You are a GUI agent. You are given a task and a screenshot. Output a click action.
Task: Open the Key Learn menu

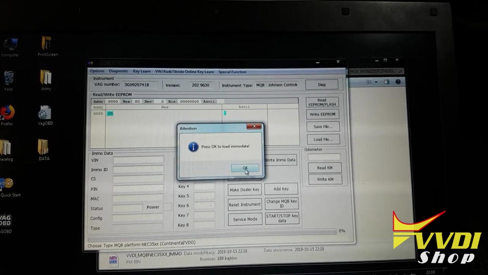coord(142,71)
